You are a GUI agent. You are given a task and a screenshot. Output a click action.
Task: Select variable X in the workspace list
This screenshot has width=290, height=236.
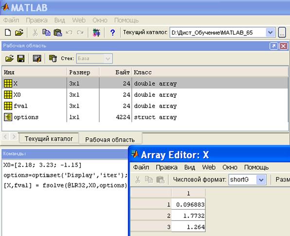pos(145,83)
